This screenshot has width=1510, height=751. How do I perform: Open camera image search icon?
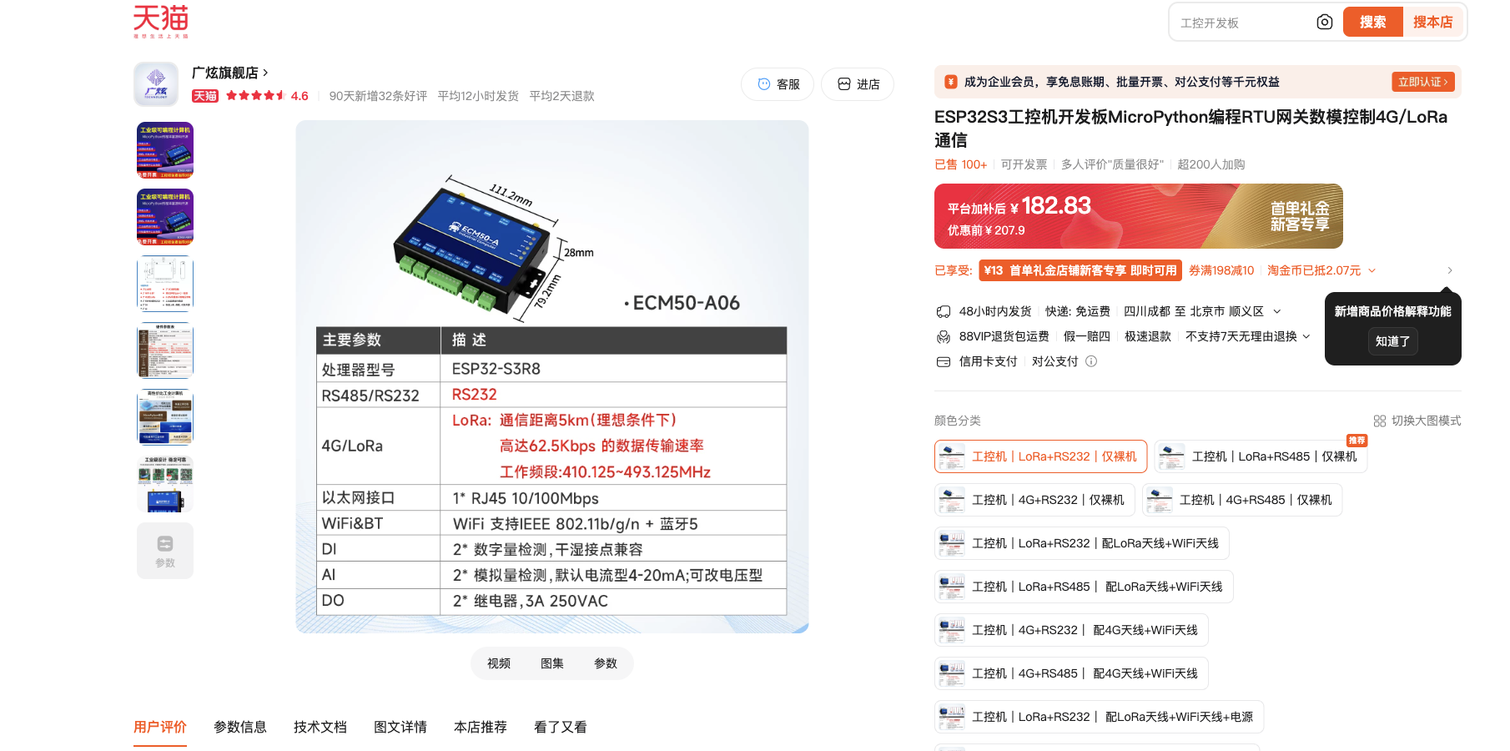1325,23
